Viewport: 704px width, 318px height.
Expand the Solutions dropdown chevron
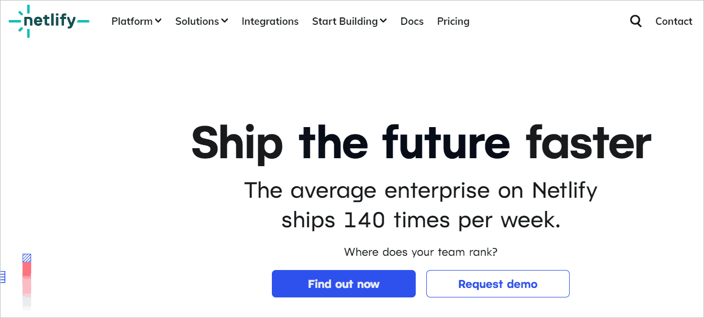[225, 21]
